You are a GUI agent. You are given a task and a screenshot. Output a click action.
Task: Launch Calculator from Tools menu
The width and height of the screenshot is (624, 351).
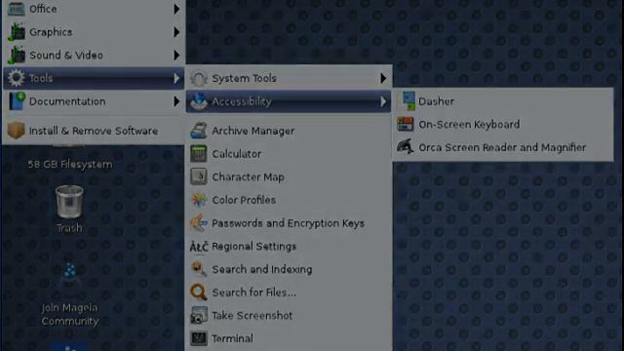tap(289, 154)
